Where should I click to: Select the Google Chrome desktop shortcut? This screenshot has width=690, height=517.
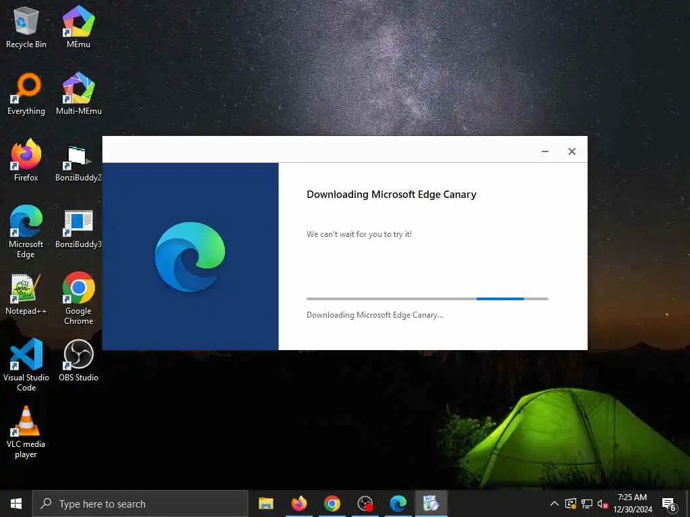78,299
